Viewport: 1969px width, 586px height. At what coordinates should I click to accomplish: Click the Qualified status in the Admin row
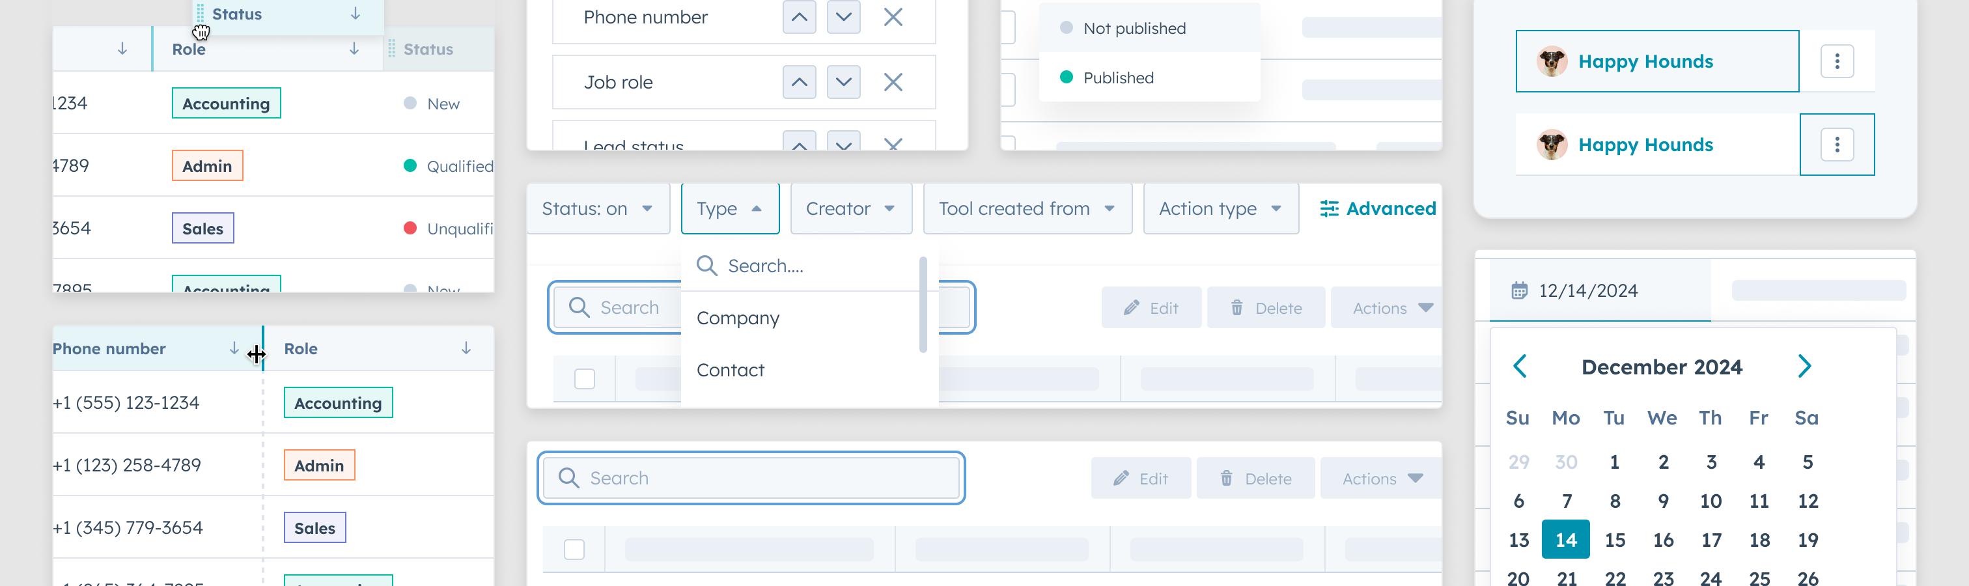click(x=448, y=166)
